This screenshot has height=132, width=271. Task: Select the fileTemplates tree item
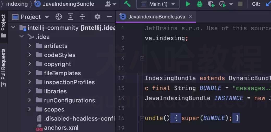pos(62,73)
